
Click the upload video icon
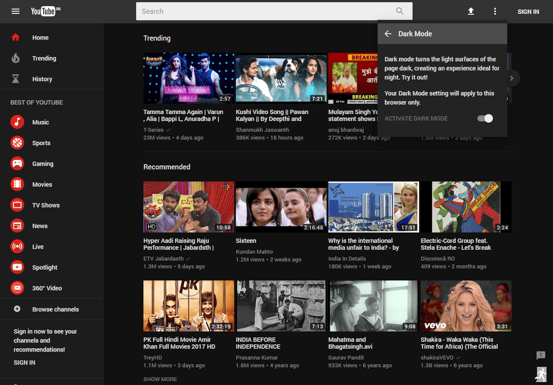471,11
